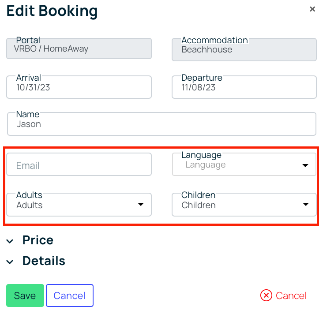
Task: Click the Portal field VRBO / HomeAway
Action: (79, 49)
